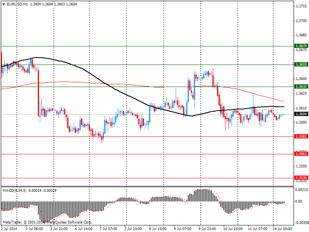The image size is (309, 232).
Task: Click the 7 Jul 07:00 time axis label
Action: point(109,229)
